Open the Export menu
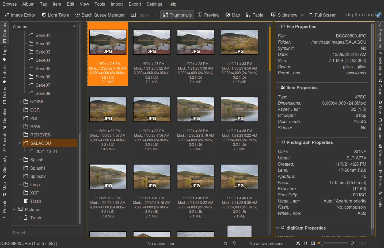 pyautogui.click(x=135, y=4)
